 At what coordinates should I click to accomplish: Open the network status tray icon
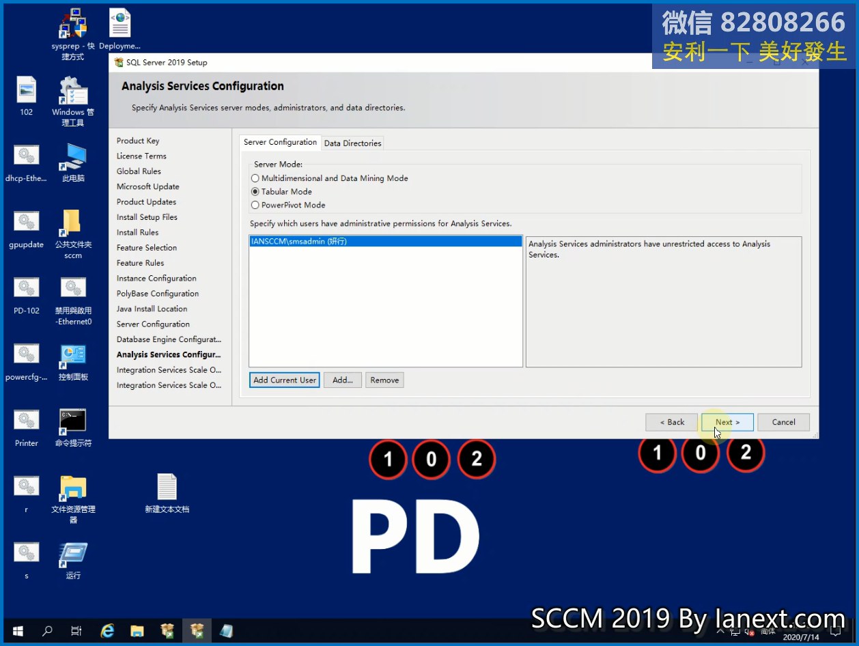[x=736, y=633]
